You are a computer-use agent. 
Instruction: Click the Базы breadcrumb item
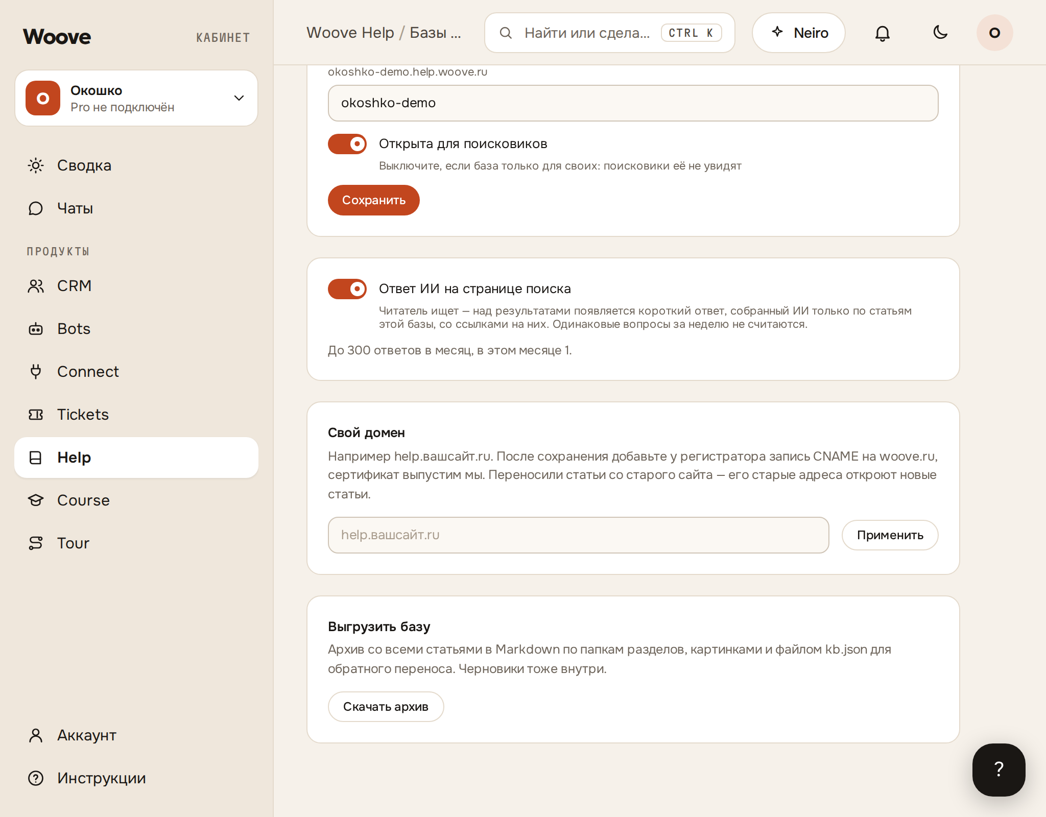[435, 33]
